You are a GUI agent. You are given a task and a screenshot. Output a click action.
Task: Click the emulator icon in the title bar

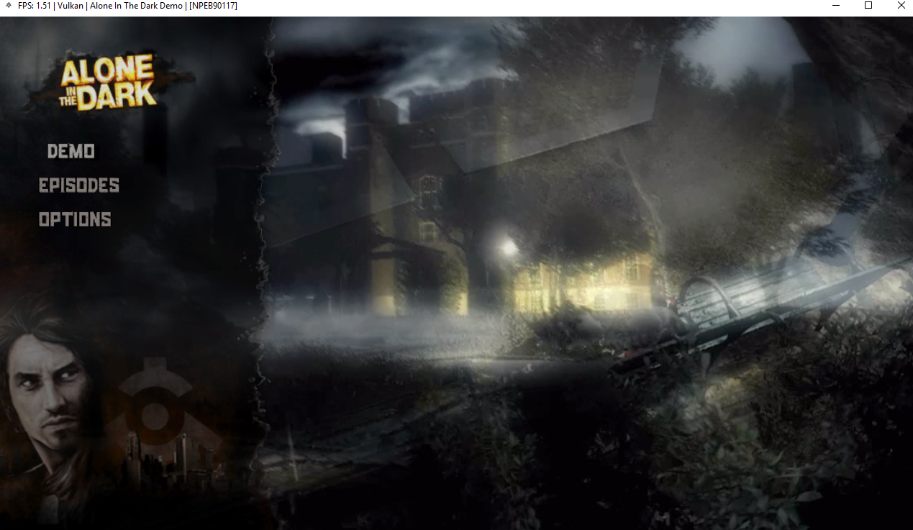(8, 6)
